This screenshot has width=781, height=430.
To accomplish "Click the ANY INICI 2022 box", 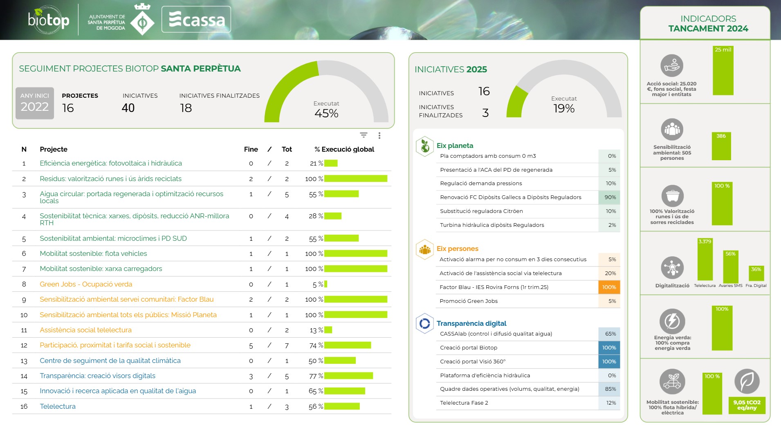I will point(35,103).
